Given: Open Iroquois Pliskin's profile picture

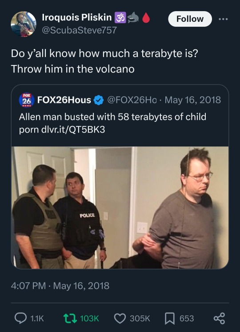Looking at the screenshot, I should pos(24,24).
